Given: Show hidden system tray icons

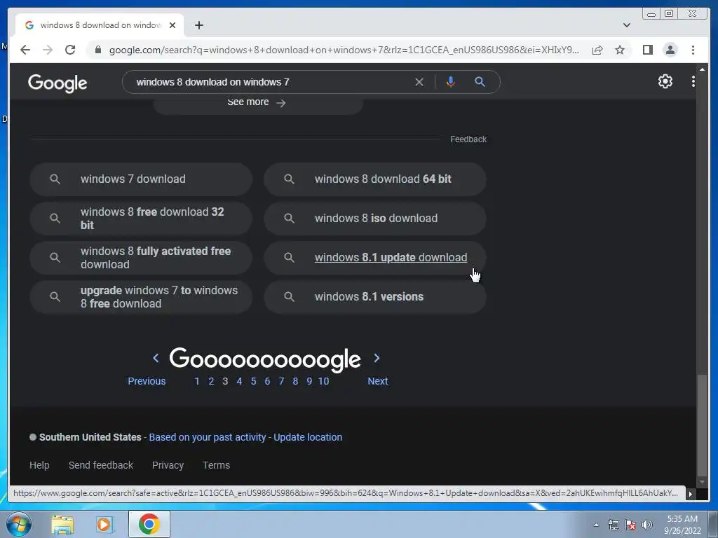Looking at the screenshot, I should [x=596, y=525].
